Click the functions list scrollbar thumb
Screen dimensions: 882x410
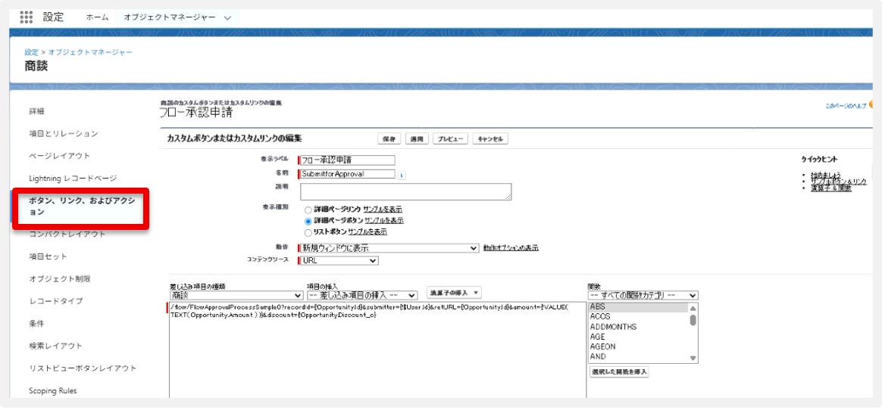(693, 320)
